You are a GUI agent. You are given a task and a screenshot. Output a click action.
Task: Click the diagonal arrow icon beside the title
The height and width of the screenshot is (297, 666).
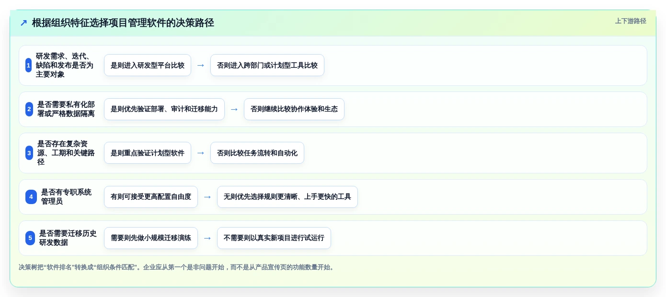[x=23, y=23]
